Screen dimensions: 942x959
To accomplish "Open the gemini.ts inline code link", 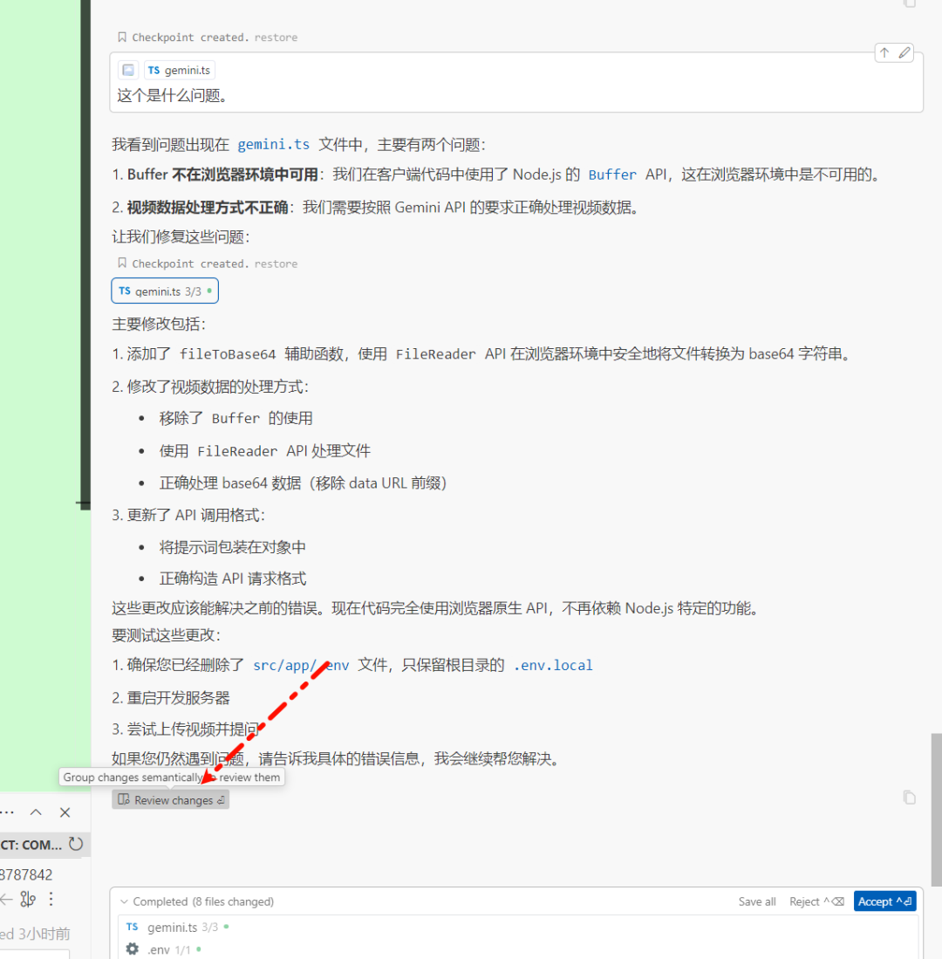I will tap(273, 145).
